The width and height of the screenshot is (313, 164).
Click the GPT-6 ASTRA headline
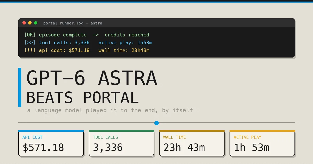click(x=92, y=78)
